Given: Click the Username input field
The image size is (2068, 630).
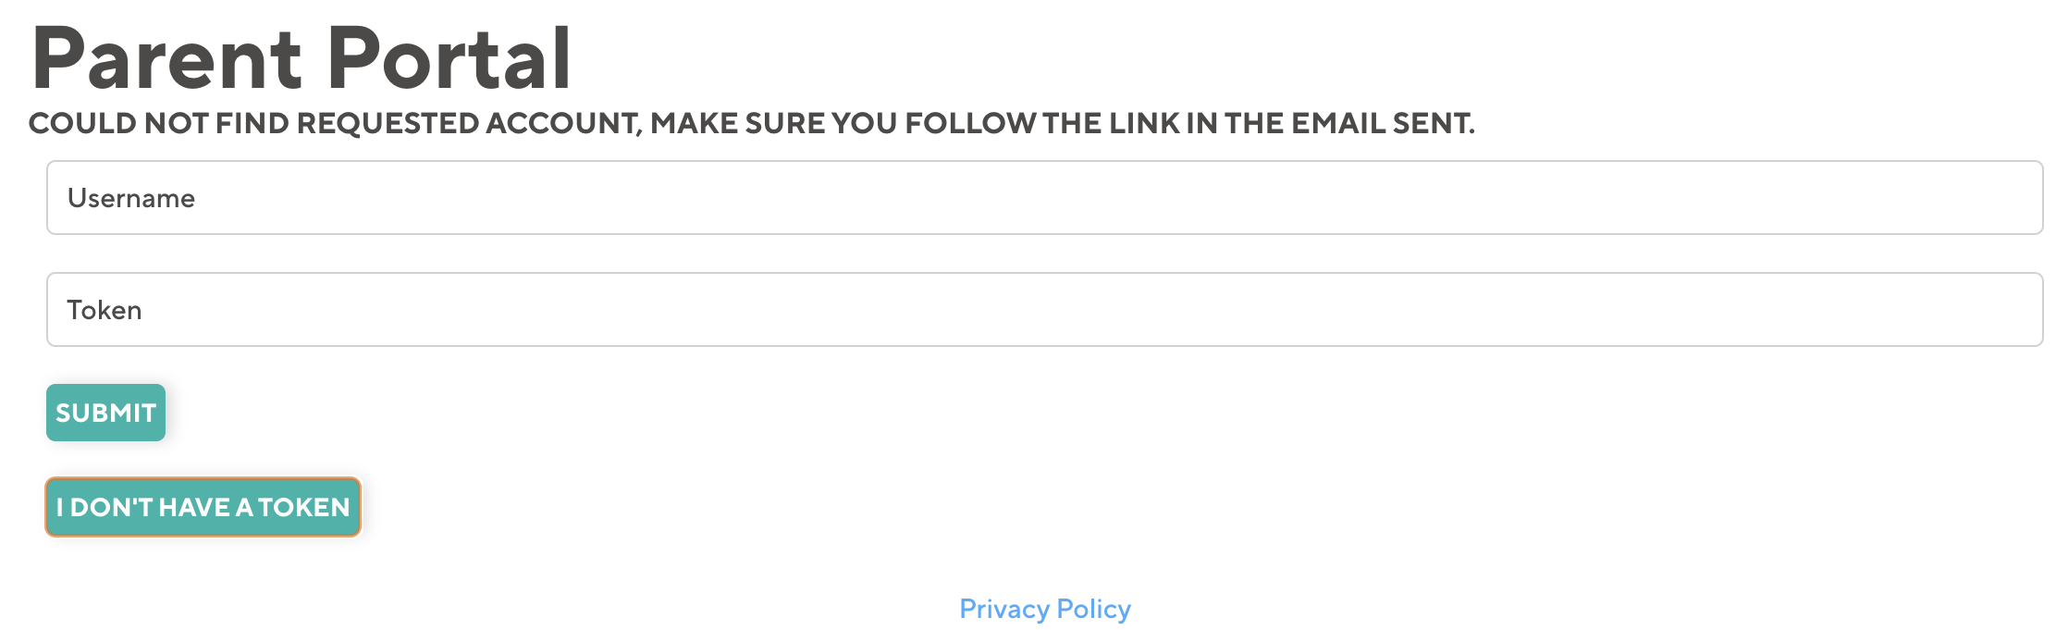Looking at the screenshot, I should tap(1044, 198).
